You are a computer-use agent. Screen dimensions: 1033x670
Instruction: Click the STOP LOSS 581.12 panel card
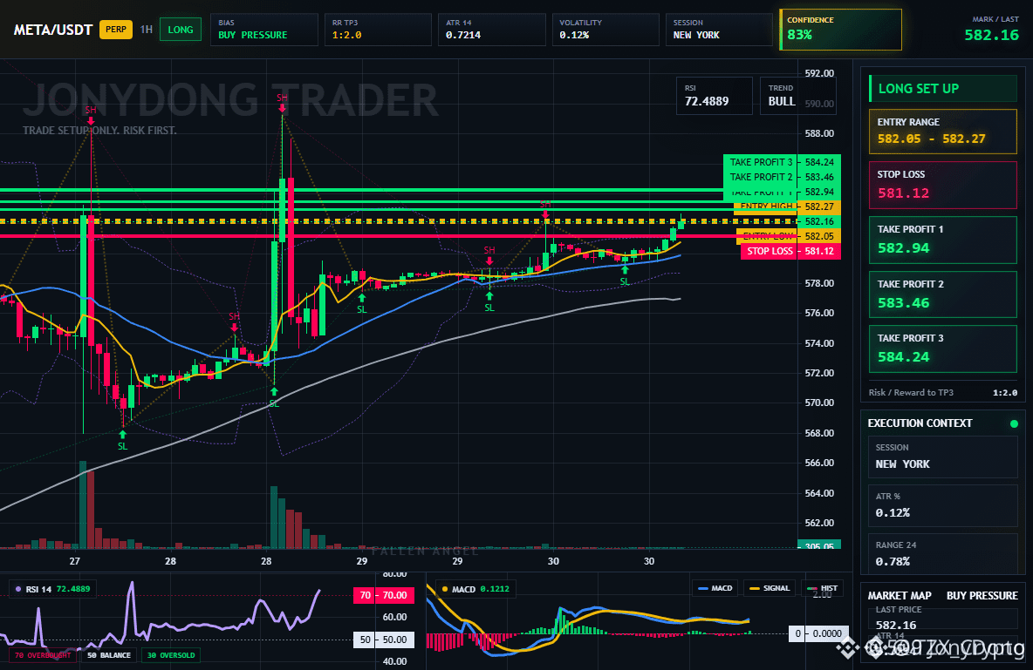pos(943,185)
